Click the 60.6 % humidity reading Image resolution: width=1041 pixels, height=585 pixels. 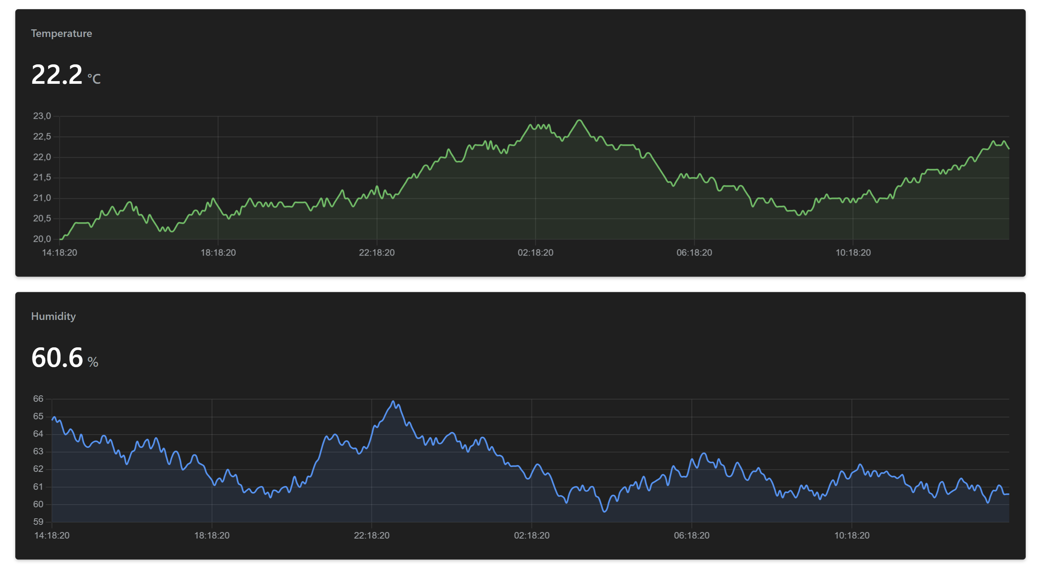[65, 358]
